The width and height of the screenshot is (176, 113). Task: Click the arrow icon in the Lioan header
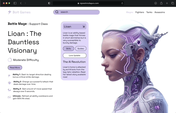(x=84, y=27)
